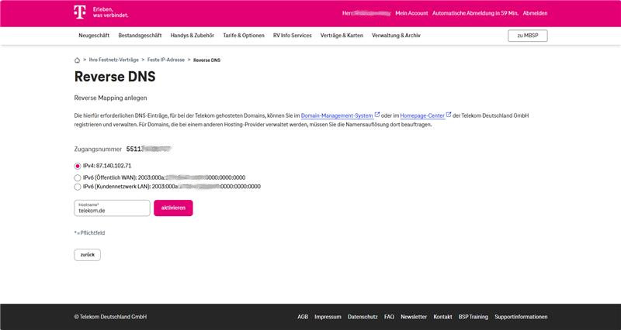Image resolution: width=621 pixels, height=330 pixels.
Task: Open the Homepage-Center link
Action: 422,115
